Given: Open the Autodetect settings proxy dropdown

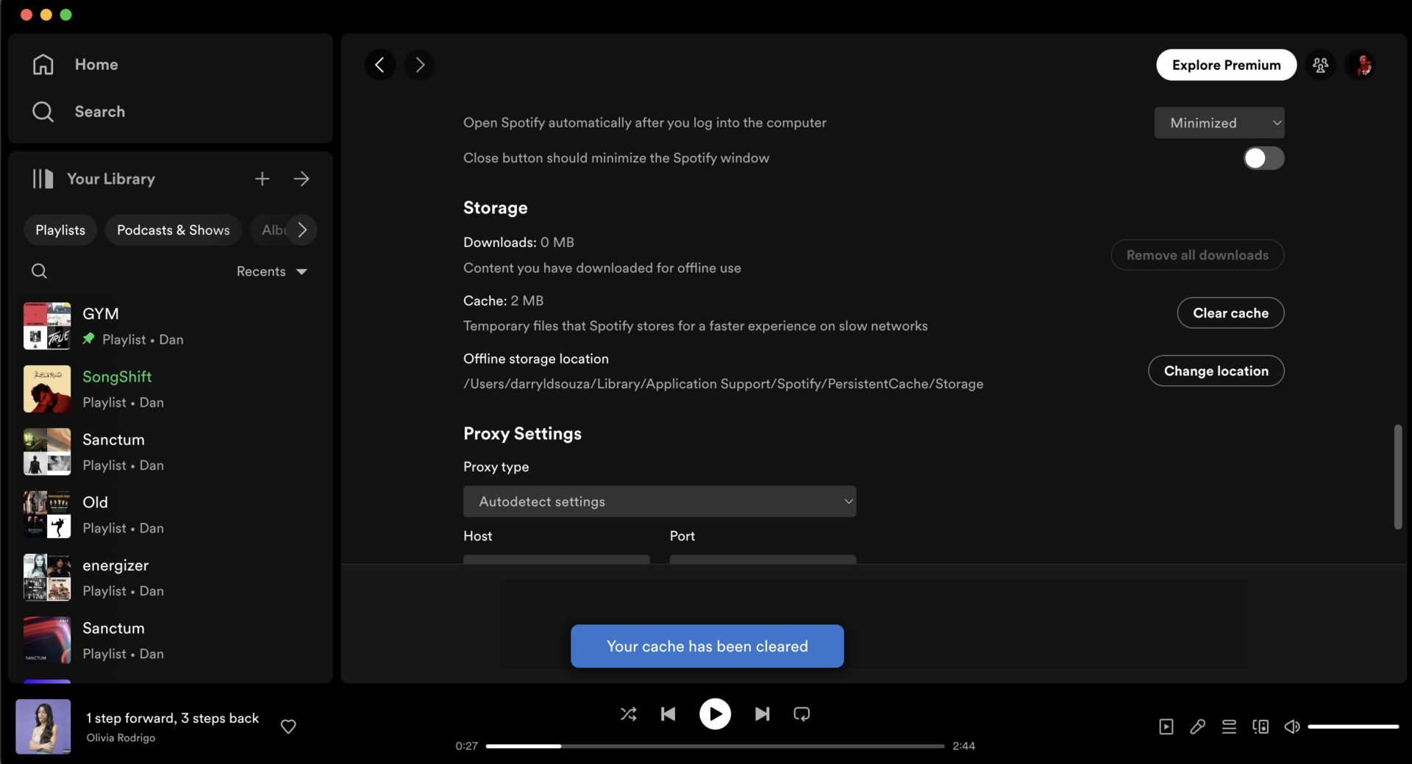Looking at the screenshot, I should coord(660,501).
